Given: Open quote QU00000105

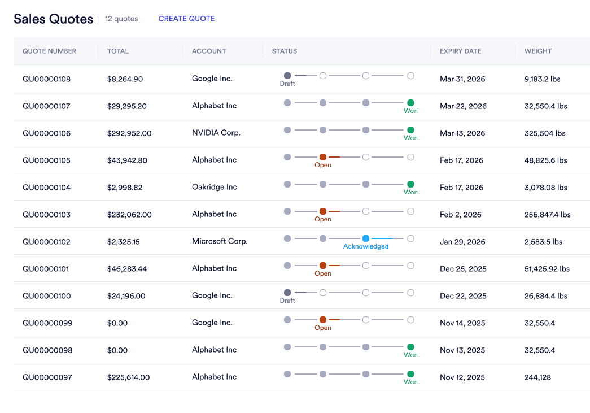Looking at the screenshot, I should [46, 160].
